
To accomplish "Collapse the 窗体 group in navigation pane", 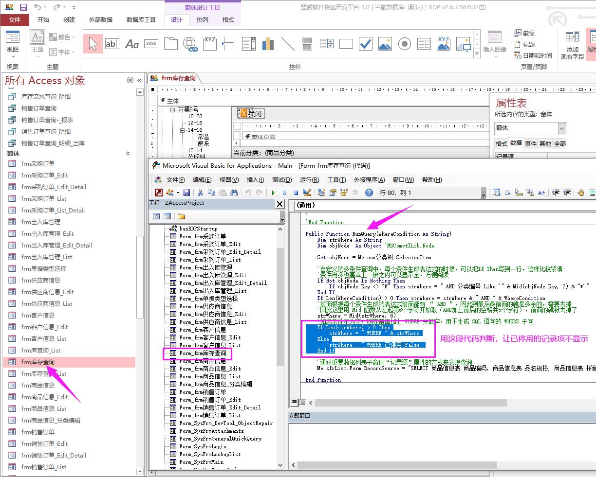I will pyautogui.click(x=128, y=153).
